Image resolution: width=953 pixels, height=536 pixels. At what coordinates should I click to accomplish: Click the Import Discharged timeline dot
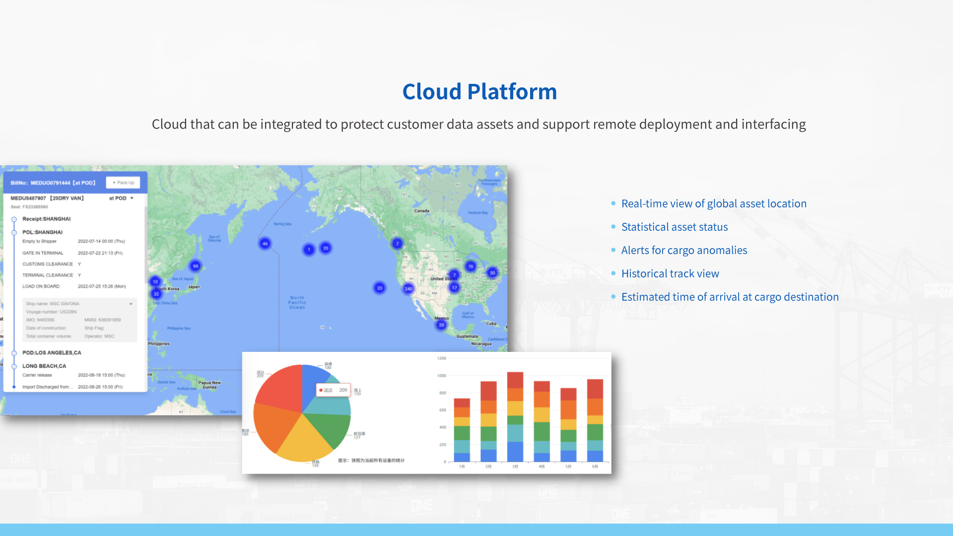14,387
